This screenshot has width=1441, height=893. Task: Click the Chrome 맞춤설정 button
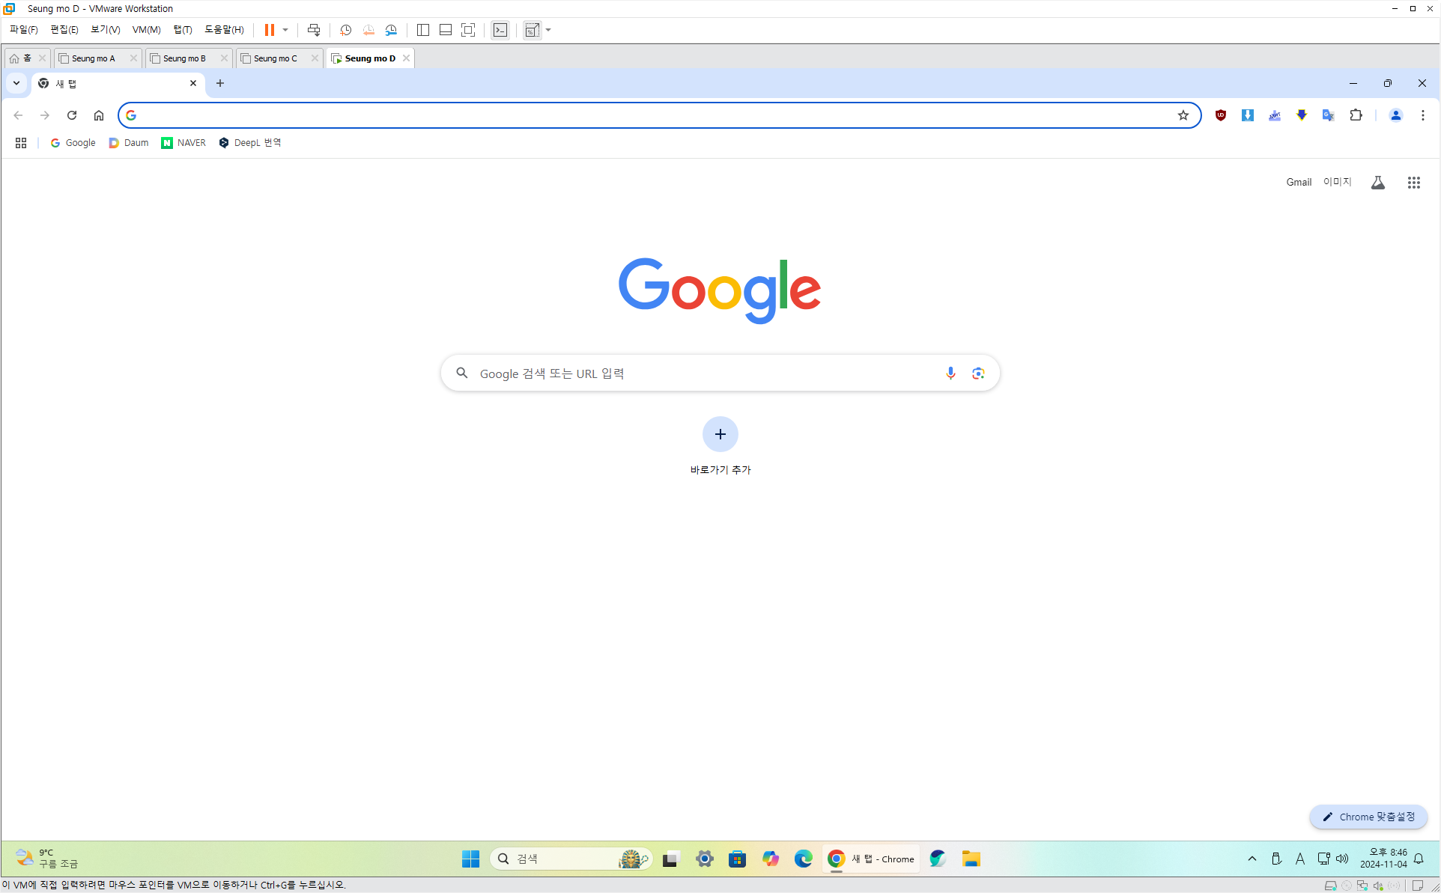pyautogui.click(x=1368, y=817)
